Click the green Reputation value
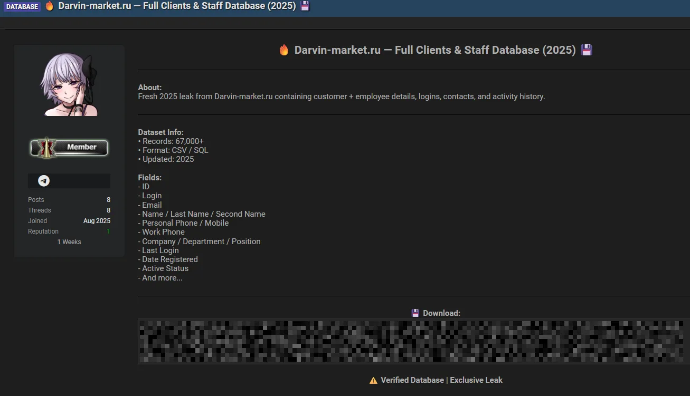 click(108, 231)
